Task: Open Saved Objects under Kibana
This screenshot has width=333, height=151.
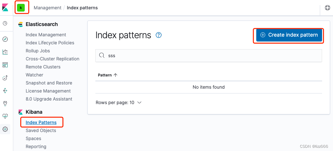Action: pyautogui.click(x=41, y=131)
